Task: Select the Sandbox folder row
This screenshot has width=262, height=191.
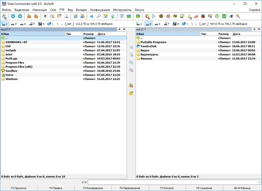Action: (64, 71)
